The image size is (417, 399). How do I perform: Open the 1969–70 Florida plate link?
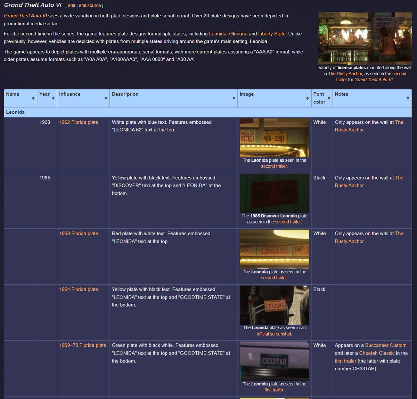point(83,345)
